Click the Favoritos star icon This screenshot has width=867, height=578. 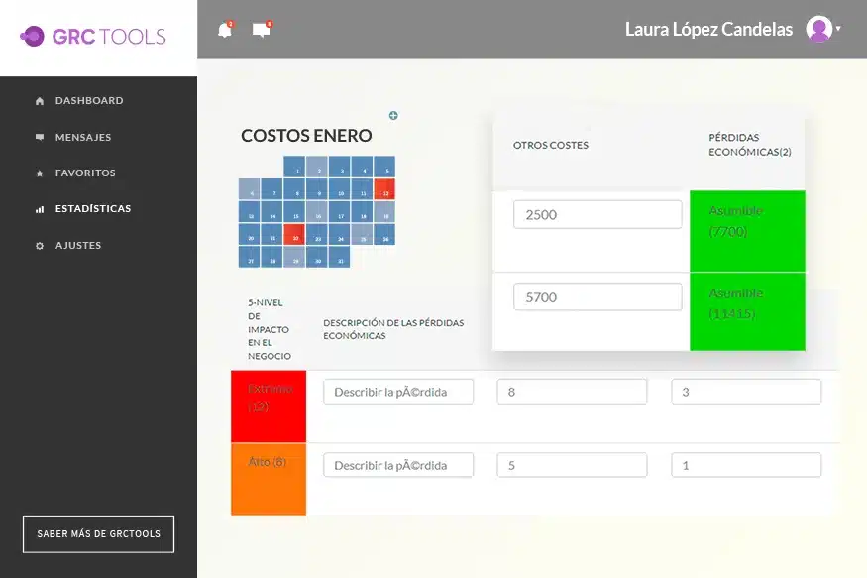point(40,173)
